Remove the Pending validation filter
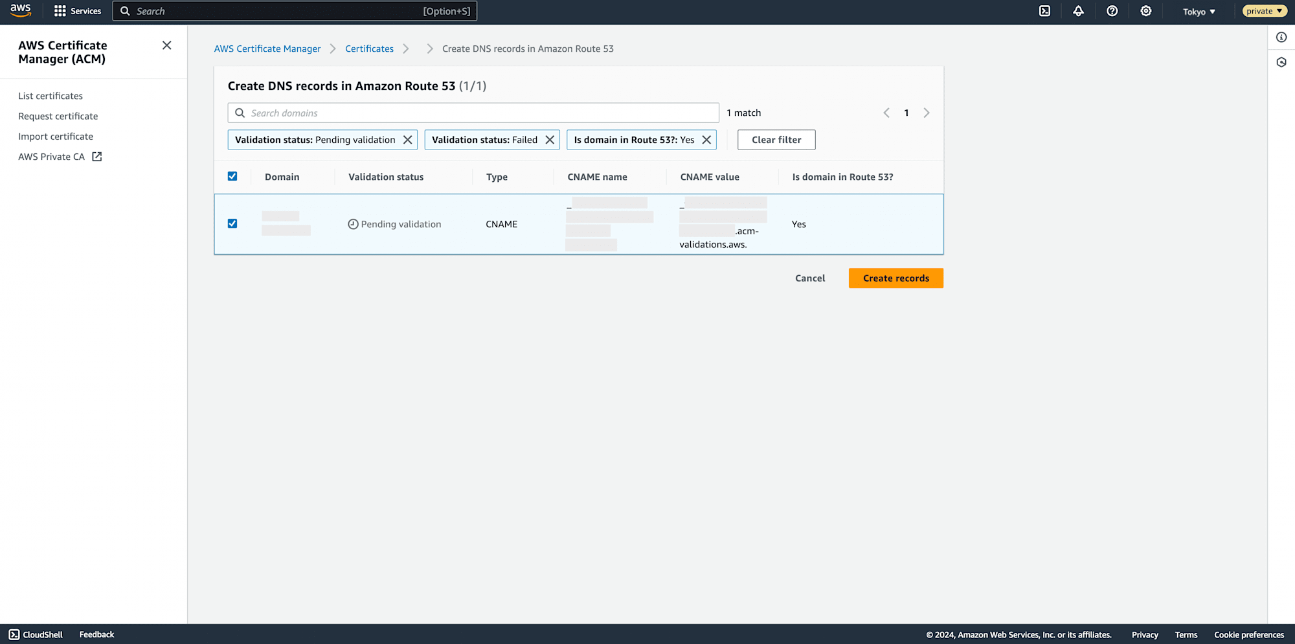1295x644 pixels. [407, 140]
